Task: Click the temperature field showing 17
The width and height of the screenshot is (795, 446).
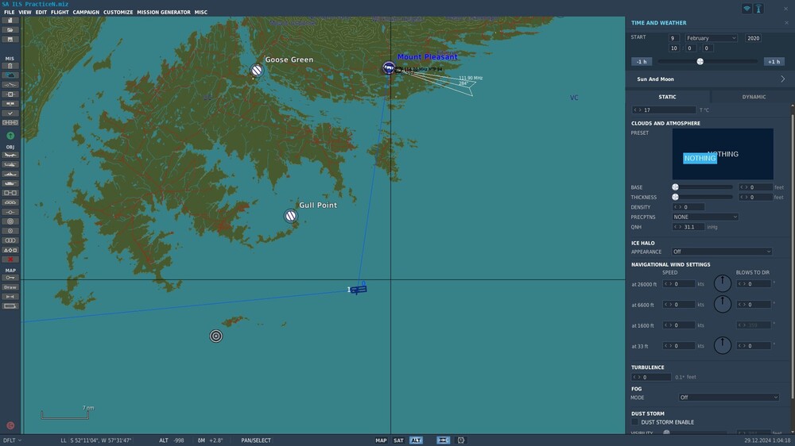Action: pos(664,110)
